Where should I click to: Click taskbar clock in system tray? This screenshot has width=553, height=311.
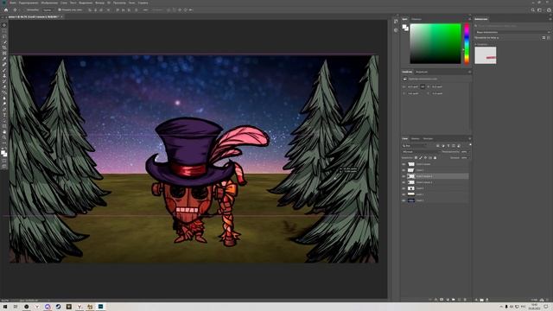[x=534, y=307]
